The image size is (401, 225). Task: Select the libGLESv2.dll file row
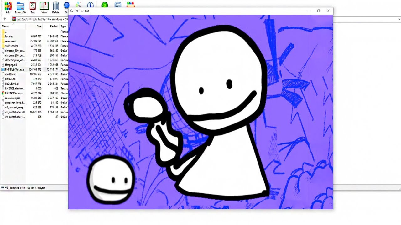34,84
